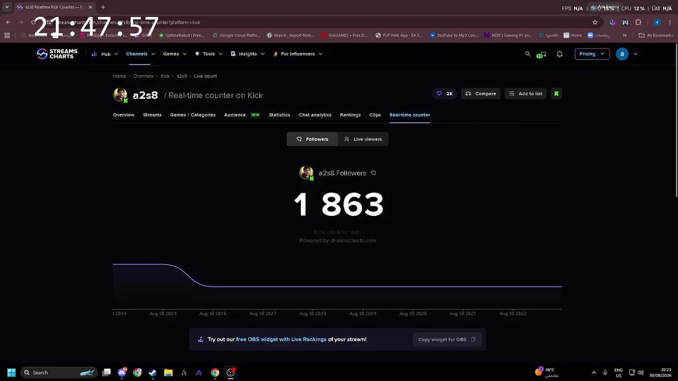Screen dimensions: 678x381
Task: Open the 46°C weather widget on taskbar
Action: click(547, 372)
